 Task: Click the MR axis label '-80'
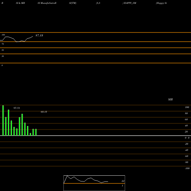(x=186, y=162)
